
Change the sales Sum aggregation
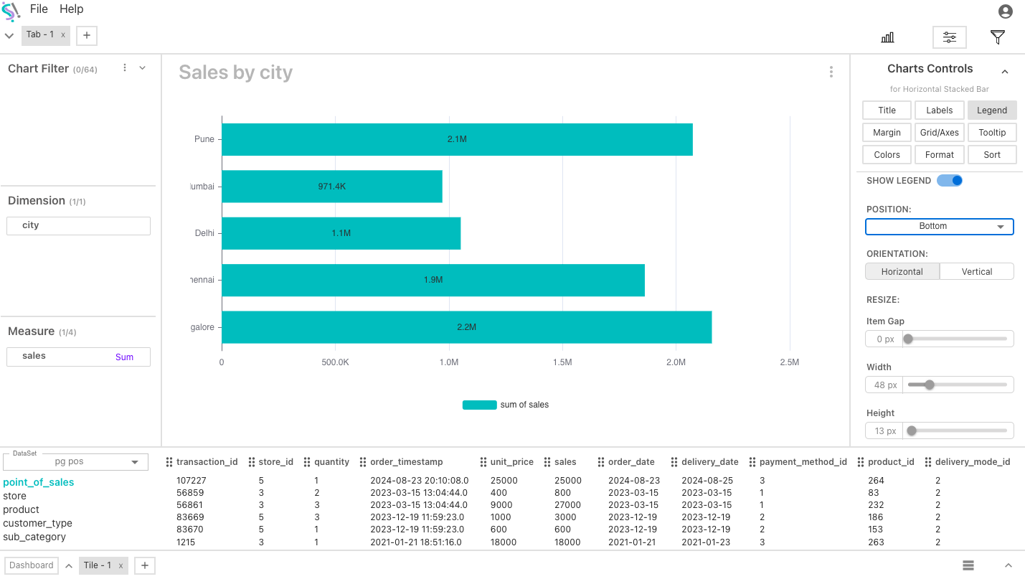pos(125,357)
